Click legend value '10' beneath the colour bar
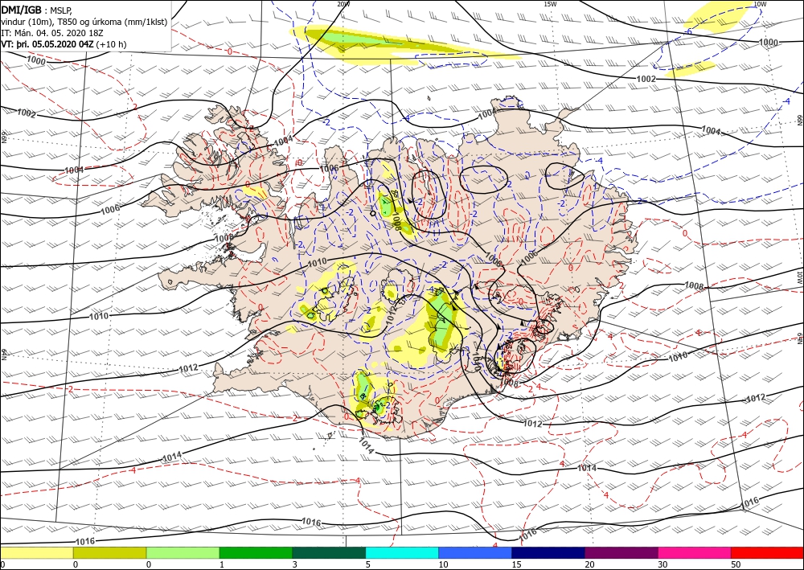 (x=443, y=564)
